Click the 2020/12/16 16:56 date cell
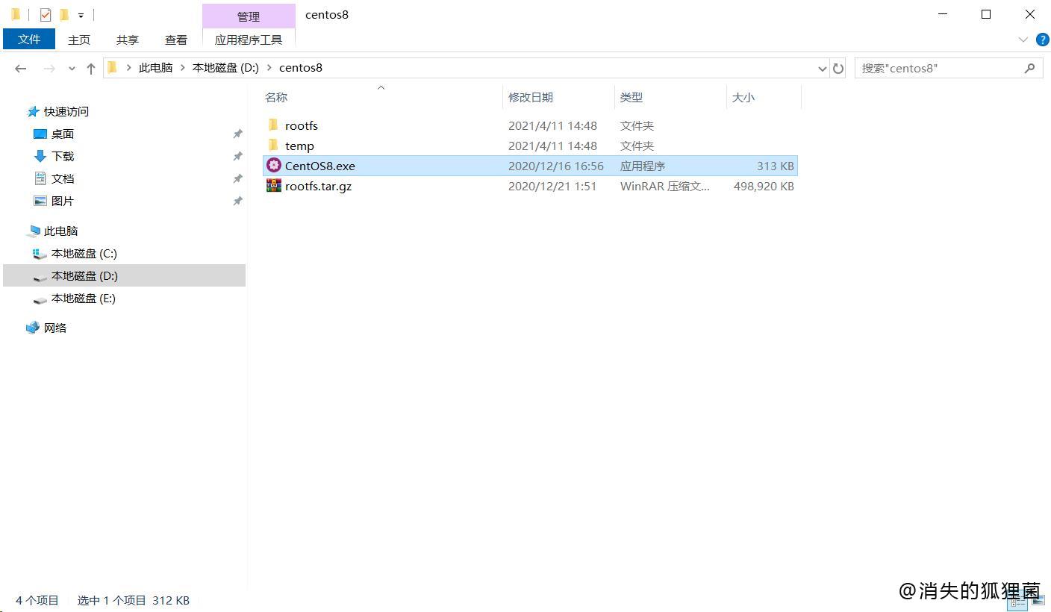1051x612 pixels. (x=556, y=166)
